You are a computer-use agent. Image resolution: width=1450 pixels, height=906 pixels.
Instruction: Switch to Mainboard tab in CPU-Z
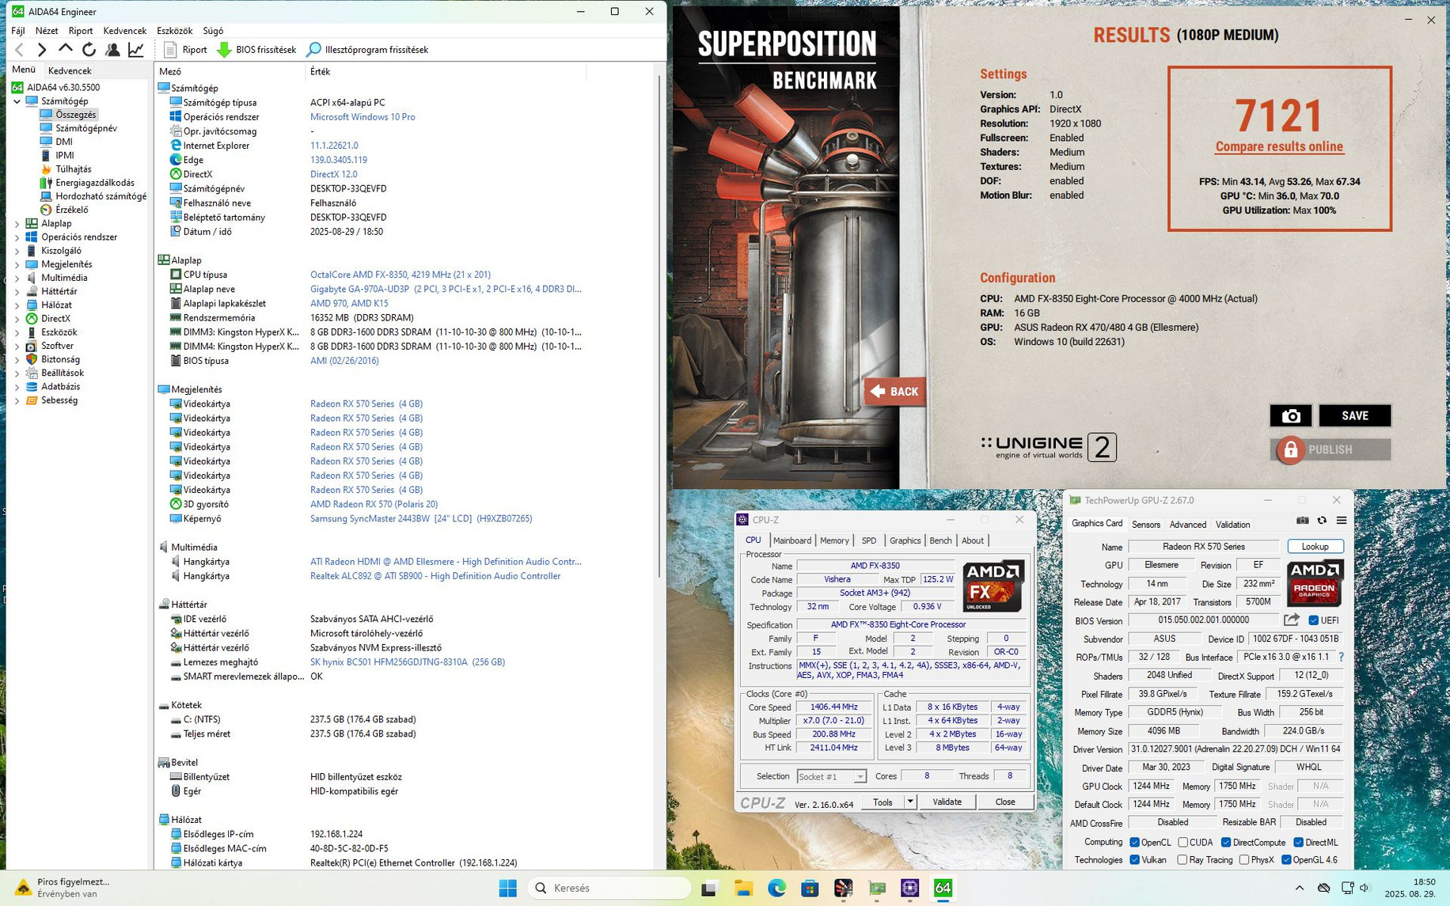(x=792, y=540)
